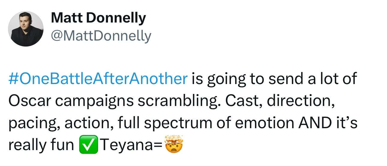The width and height of the screenshot is (387, 166).
Task: Click the display name Matt Donnelly
Action: click(x=98, y=18)
